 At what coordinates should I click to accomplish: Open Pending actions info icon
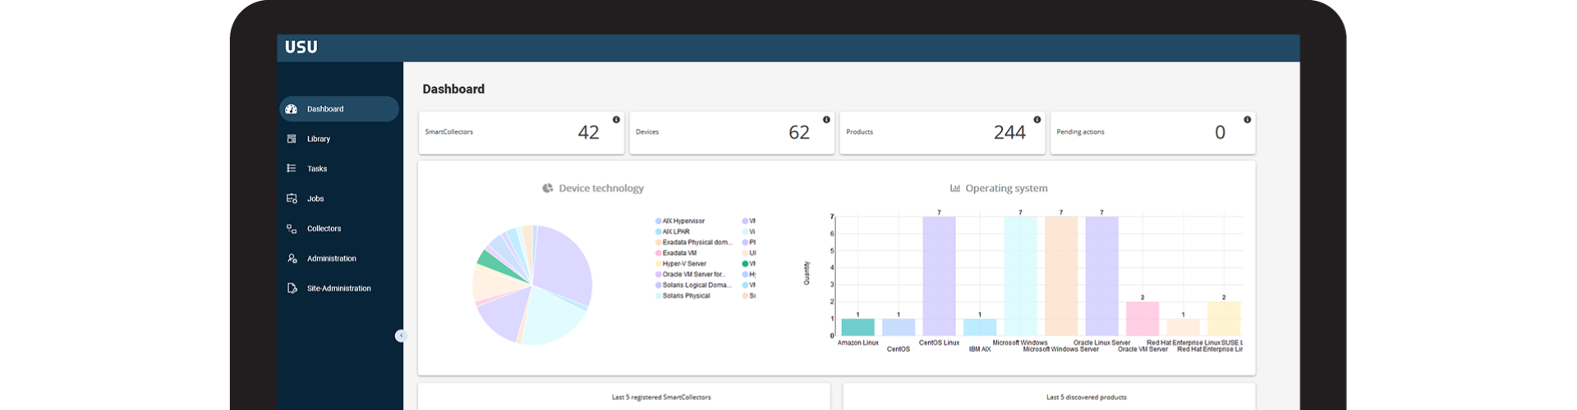(x=1247, y=120)
